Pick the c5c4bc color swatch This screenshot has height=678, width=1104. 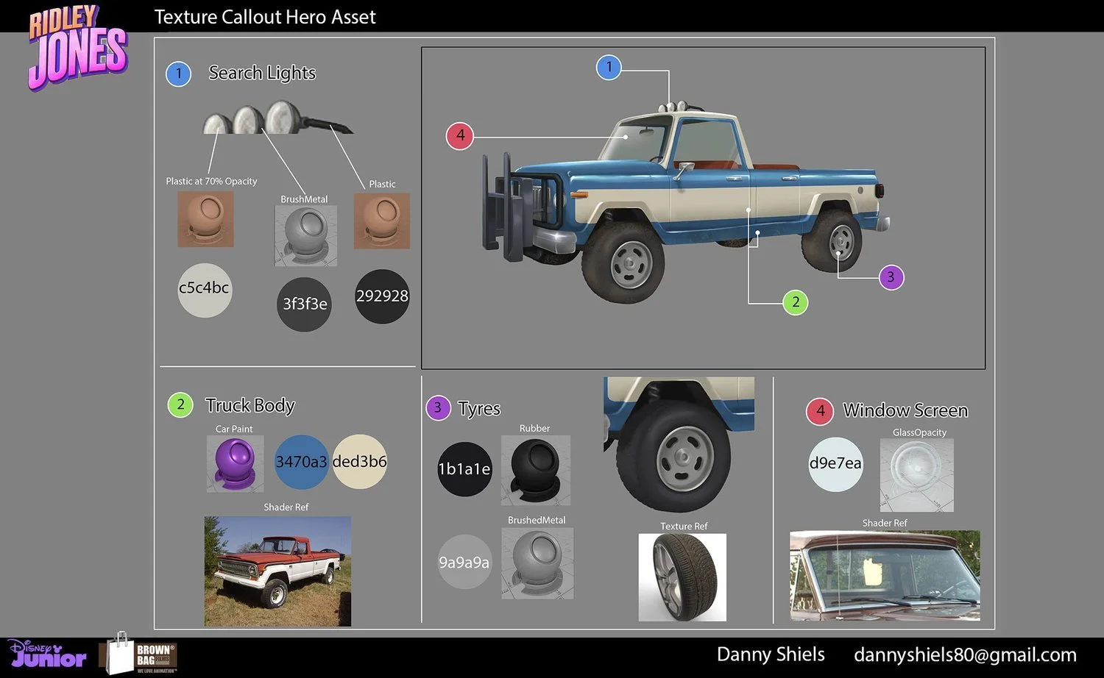click(x=205, y=290)
